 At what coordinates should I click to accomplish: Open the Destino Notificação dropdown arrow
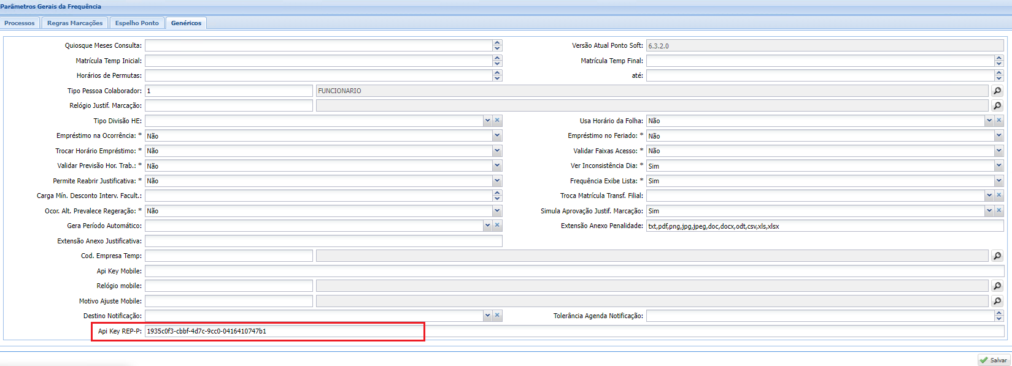[x=488, y=316]
